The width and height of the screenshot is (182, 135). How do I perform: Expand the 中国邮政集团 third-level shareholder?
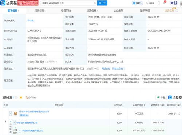point(20,131)
